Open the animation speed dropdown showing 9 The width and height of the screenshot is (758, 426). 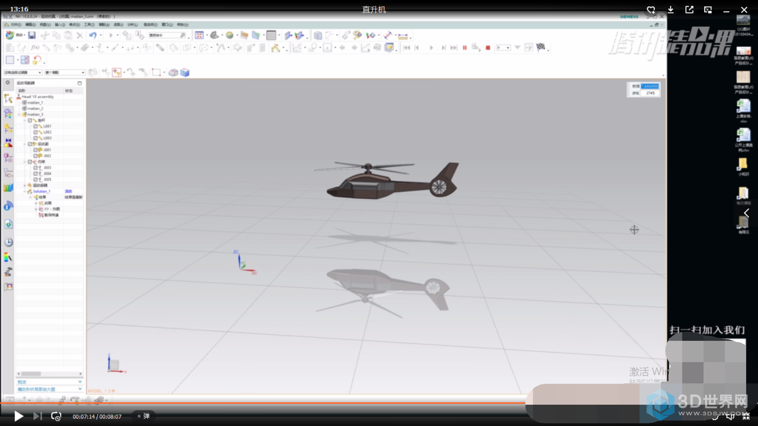[x=503, y=48]
